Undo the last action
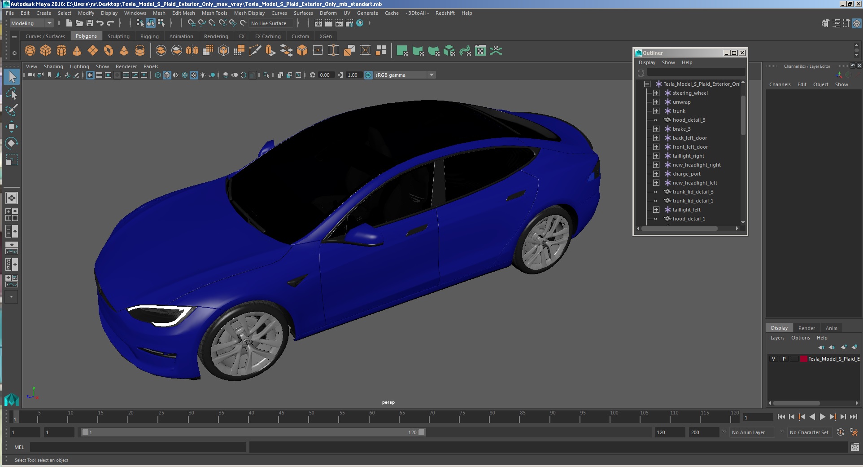The height and width of the screenshot is (467, 863). 100,23
